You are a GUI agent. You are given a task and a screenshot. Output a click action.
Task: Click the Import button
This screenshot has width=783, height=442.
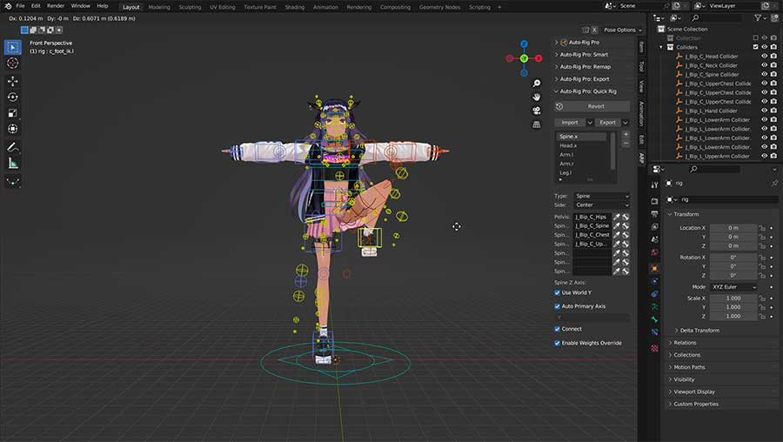[570, 123]
